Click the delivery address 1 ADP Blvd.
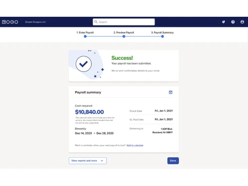This screenshot has height=186, width=248. click(x=163, y=130)
